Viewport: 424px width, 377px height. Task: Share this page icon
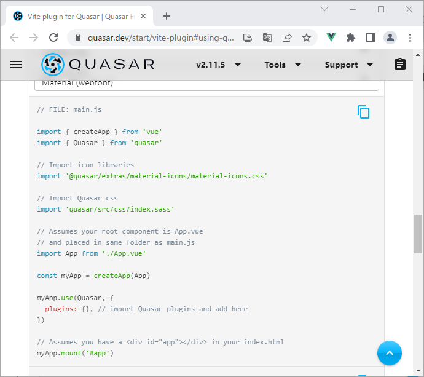(287, 38)
